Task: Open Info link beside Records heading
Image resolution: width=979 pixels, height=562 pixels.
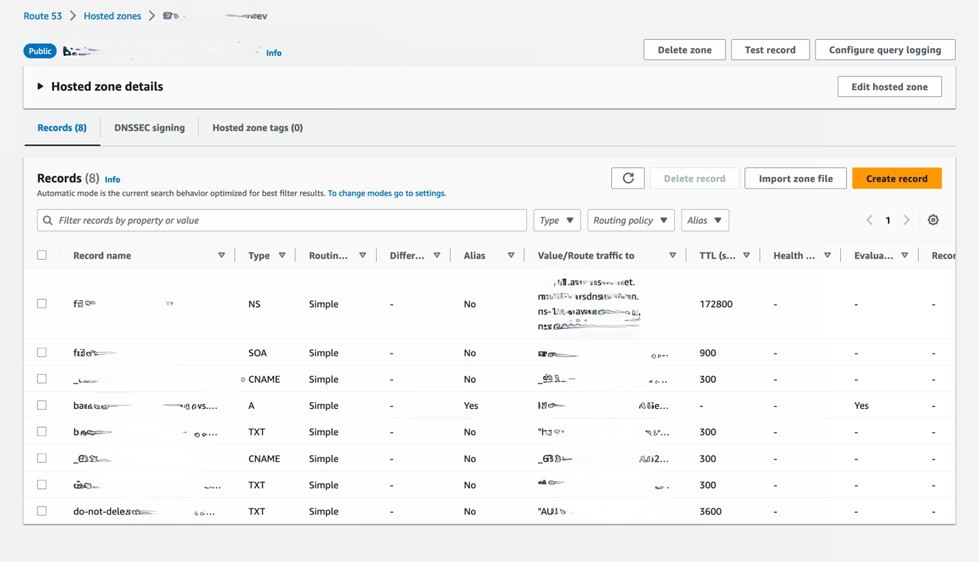Action: [112, 180]
